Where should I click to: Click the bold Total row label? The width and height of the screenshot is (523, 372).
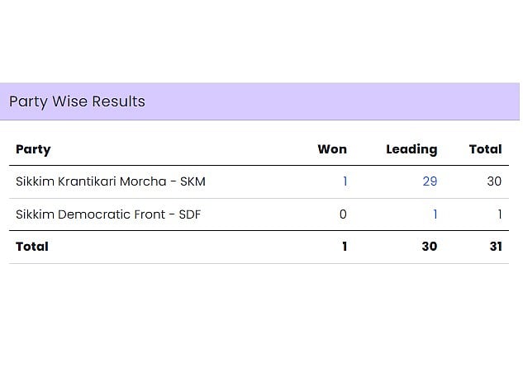(x=32, y=247)
